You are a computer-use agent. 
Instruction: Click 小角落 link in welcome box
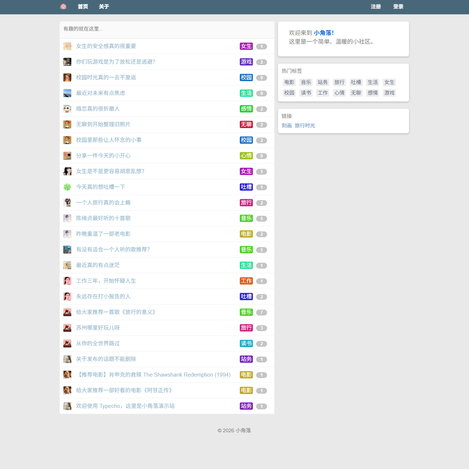[323, 33]
